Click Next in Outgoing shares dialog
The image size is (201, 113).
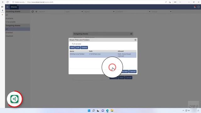(122, 78)
